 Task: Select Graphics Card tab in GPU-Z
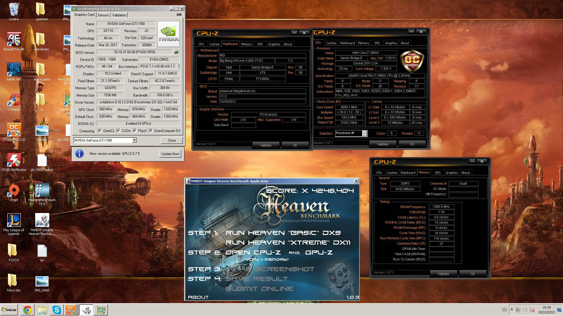tap(84, 15)
